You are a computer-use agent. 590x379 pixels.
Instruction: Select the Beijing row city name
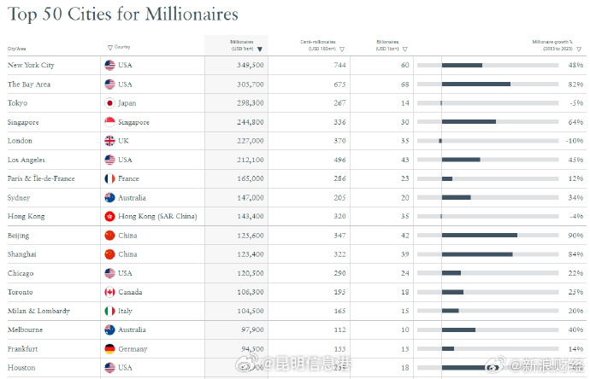click(20, 236)
